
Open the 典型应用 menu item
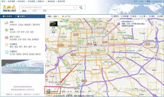(51, 1)
